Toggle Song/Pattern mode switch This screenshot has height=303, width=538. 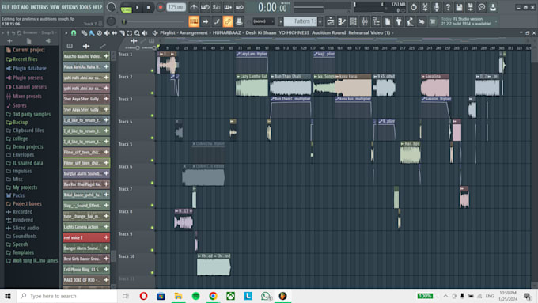point(126,8)
